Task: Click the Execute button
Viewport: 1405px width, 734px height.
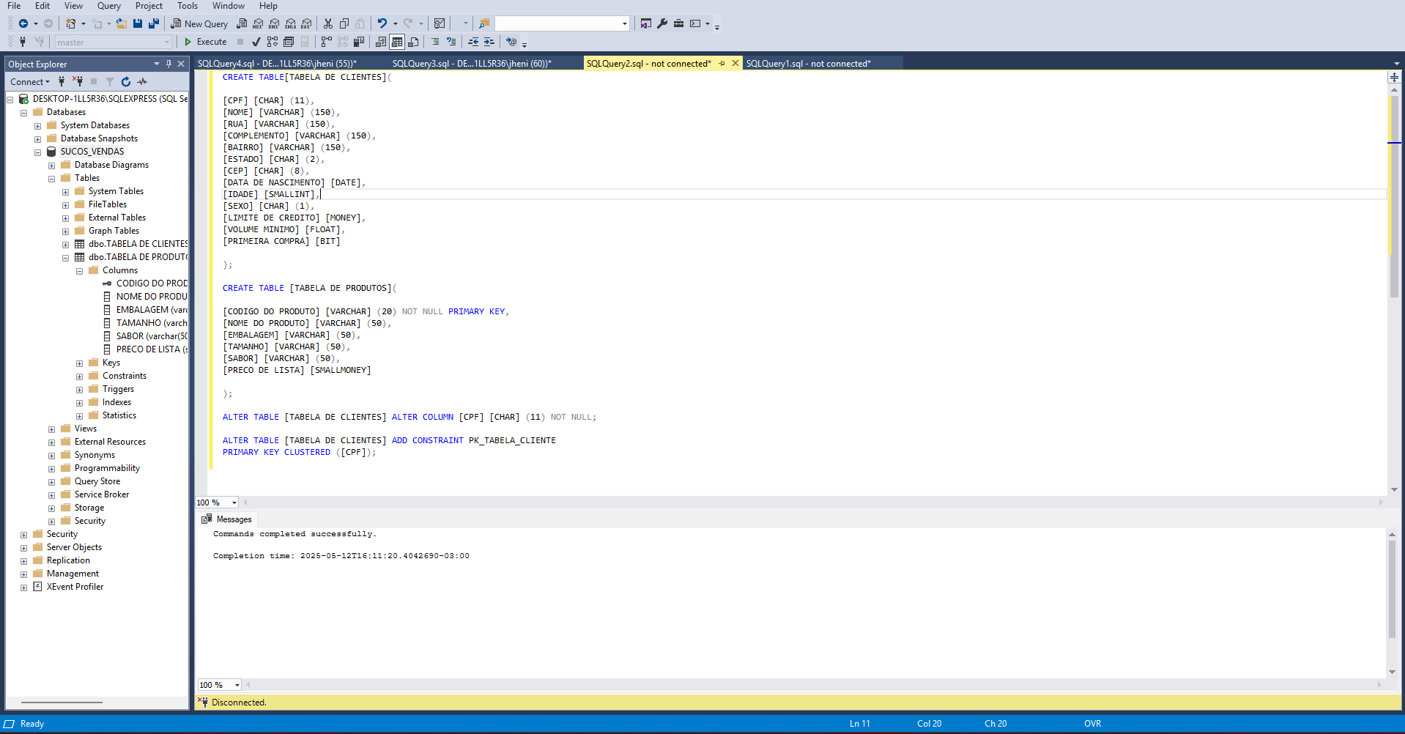Action: tap(205, 42)
